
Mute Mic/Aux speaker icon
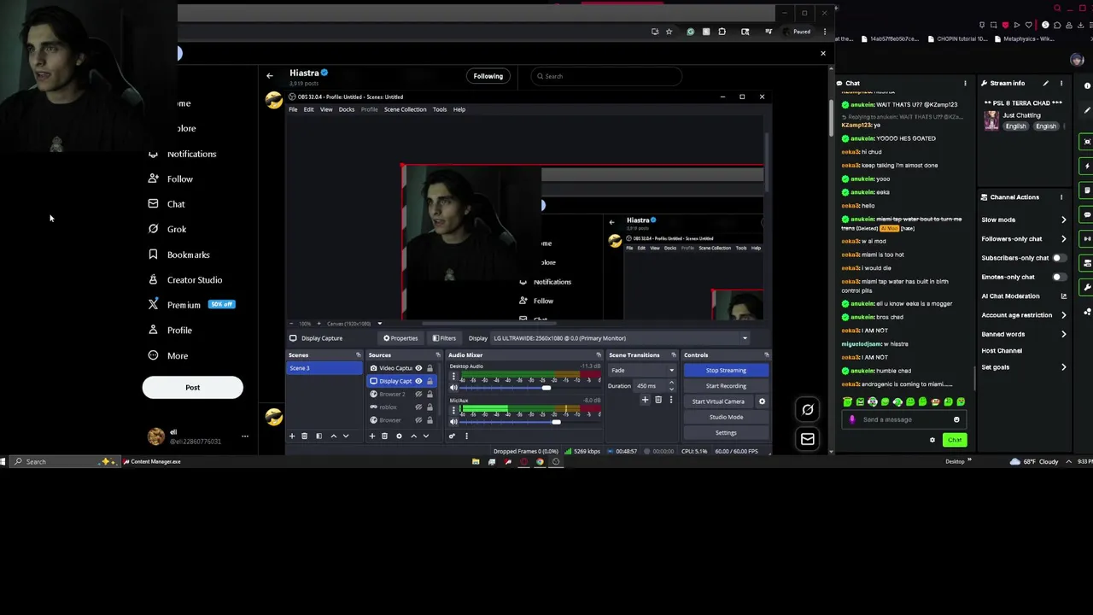pyautogui.click(x=453, y=422)
